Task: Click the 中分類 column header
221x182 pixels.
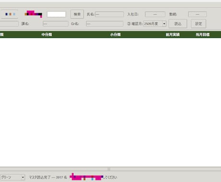Action: click(47, 34)
